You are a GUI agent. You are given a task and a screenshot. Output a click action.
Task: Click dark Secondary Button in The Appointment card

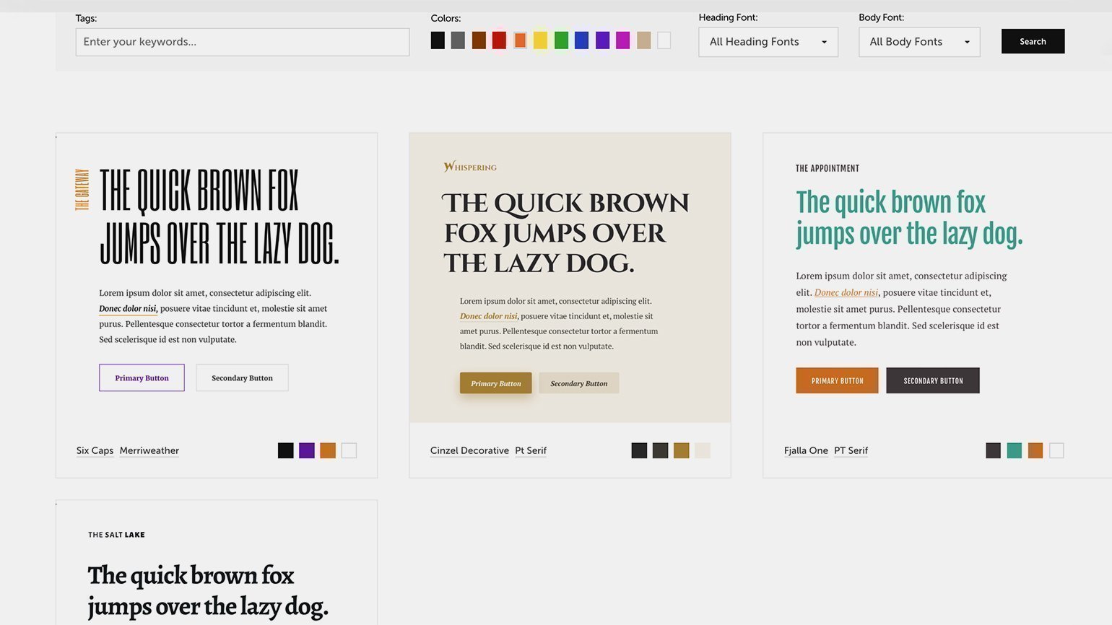coord(933,380)
